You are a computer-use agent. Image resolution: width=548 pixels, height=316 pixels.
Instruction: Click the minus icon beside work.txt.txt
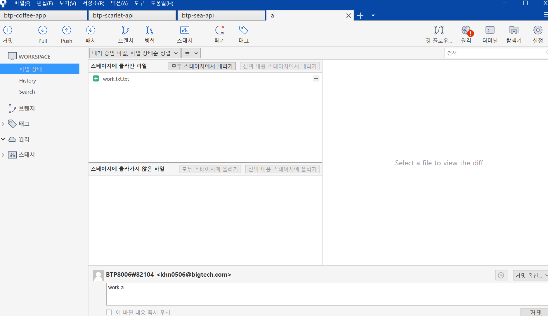coord(316,78)
